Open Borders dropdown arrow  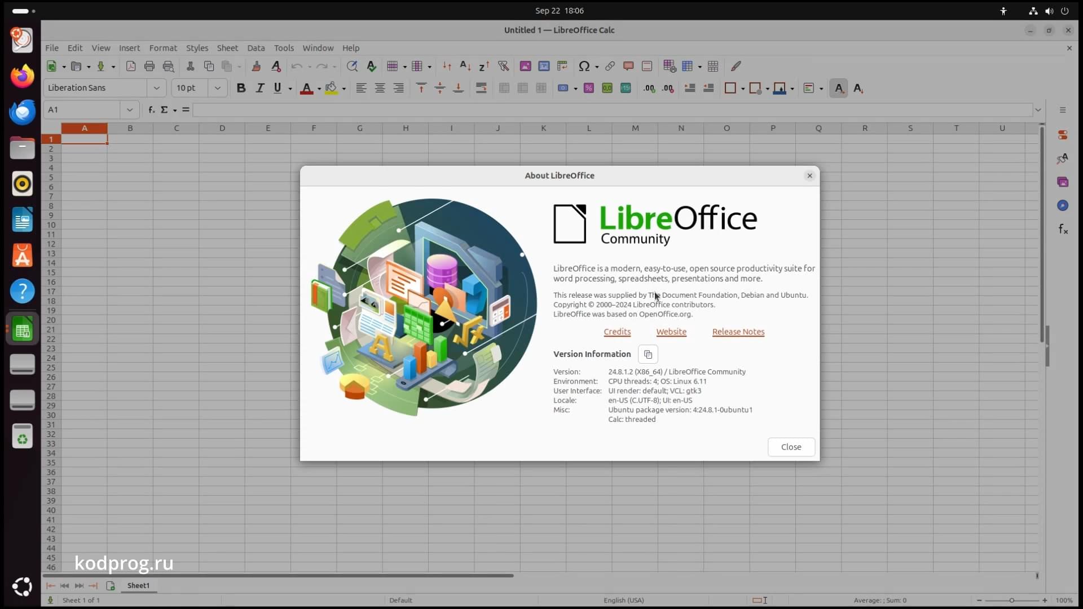743,89
